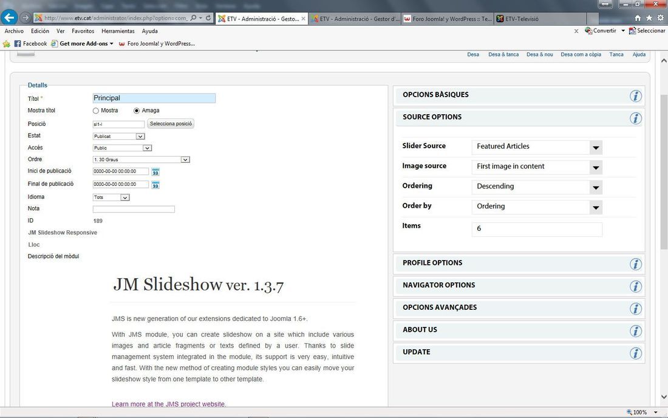
Task: Click the Seleccionar toolbar button
Action: click(x=647, y=30)
